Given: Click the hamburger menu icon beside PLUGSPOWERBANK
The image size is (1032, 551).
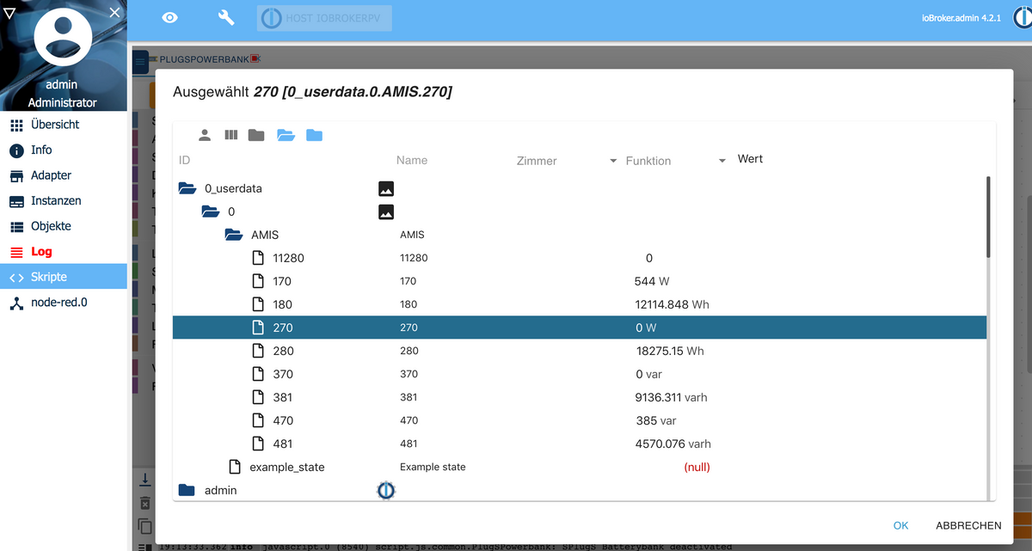Looking at the screenshot, I should coord(140,62).
